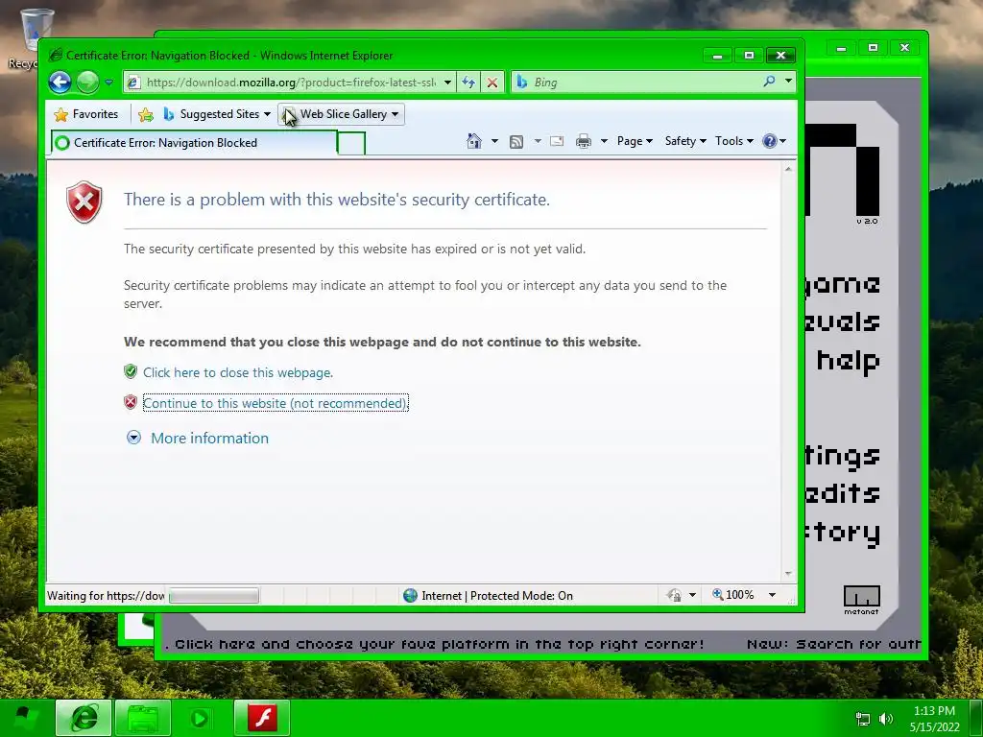This screenshot has height=737, width=983.
Task: Click the metanet logo in game window
Action: [x=861, y=599]
